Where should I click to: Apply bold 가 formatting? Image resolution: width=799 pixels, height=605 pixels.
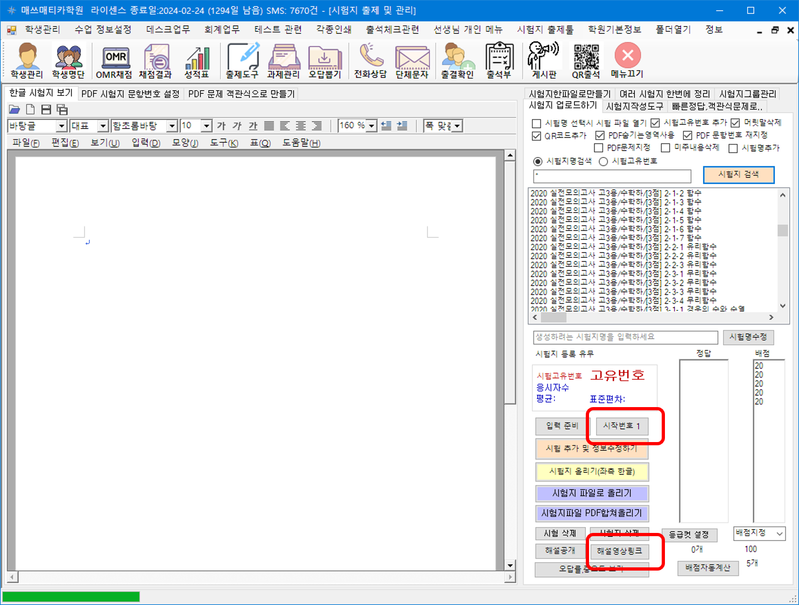(221, 126)
